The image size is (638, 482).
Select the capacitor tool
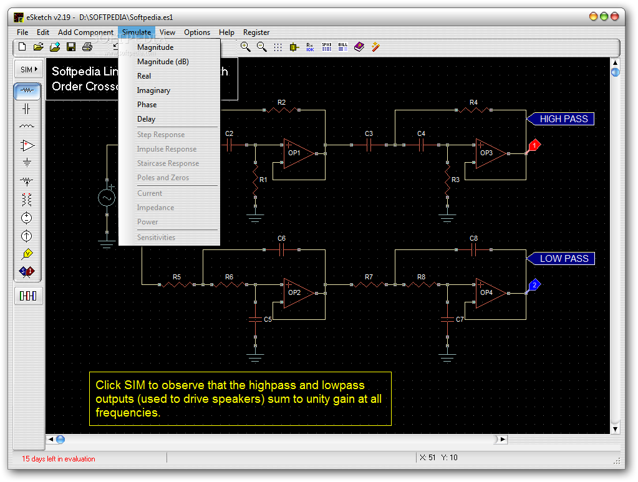pyautogui.click(x=27, y=108)
